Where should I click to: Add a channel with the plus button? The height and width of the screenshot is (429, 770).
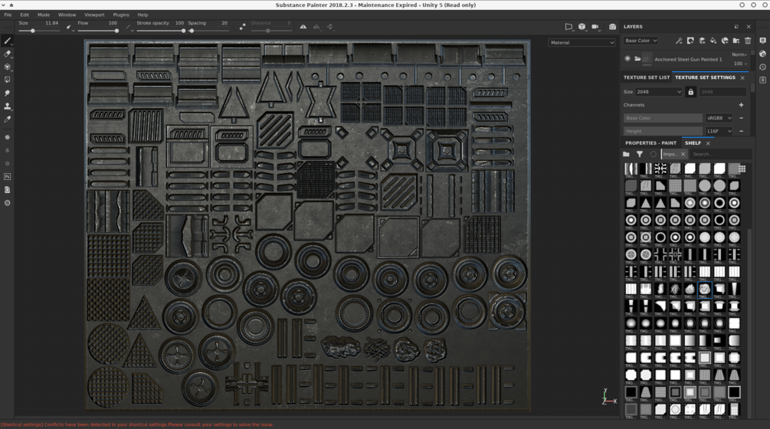pyautogui.click(x=741, y=105)
